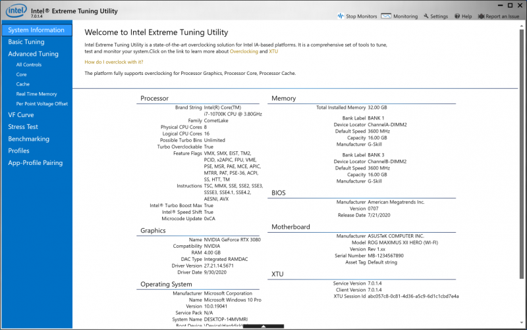527x330 pixels.
Task: Click the Operating System heading
Action: (x=166, y=284)
